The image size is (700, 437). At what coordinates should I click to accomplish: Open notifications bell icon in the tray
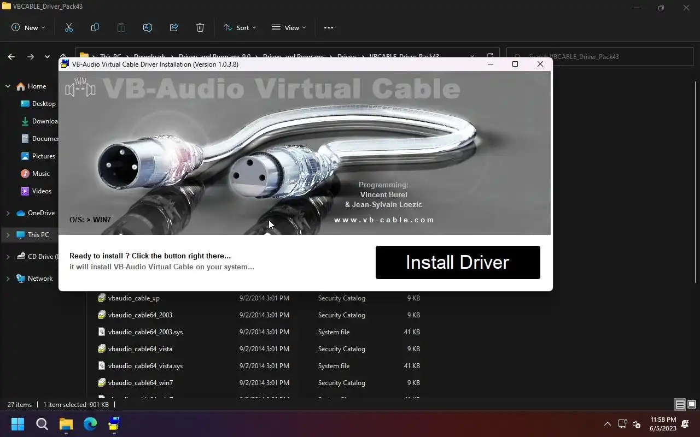[686, 424]
